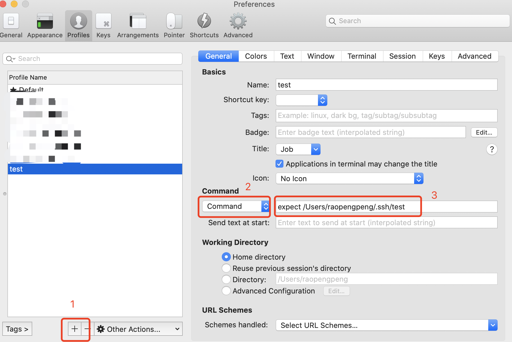Screen dimensions: 512x342
Task: Expand the Tags > panel
Action: (x=17, y=329)
